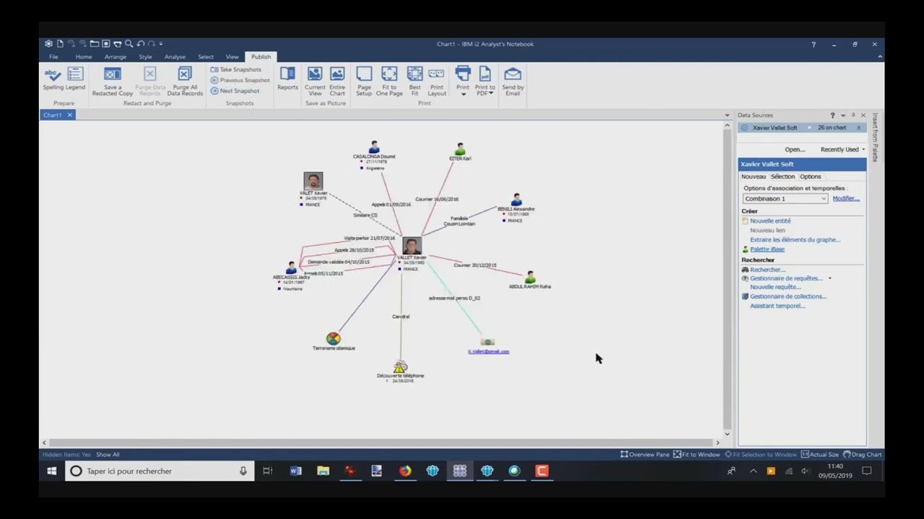Toggle Fit to Window in status bar
This screenshot has height=519, width=924.
pyautogui.click(x=697, y=455)
